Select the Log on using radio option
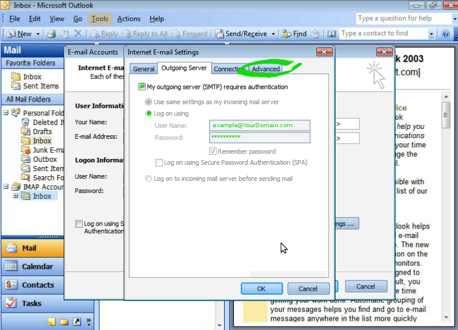 148,113
